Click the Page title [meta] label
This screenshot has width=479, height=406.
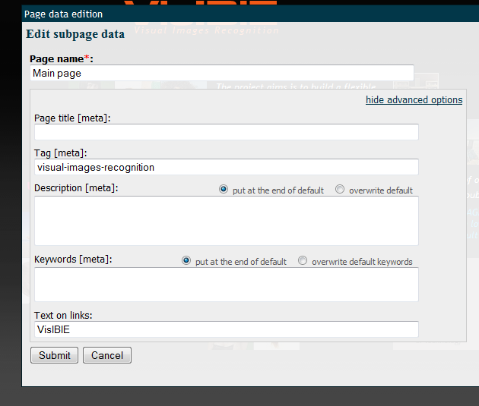point(72,118)
